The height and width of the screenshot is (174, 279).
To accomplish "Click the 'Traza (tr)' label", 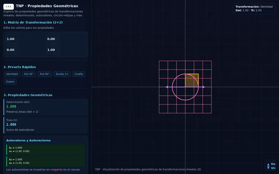I will (12, 120).
